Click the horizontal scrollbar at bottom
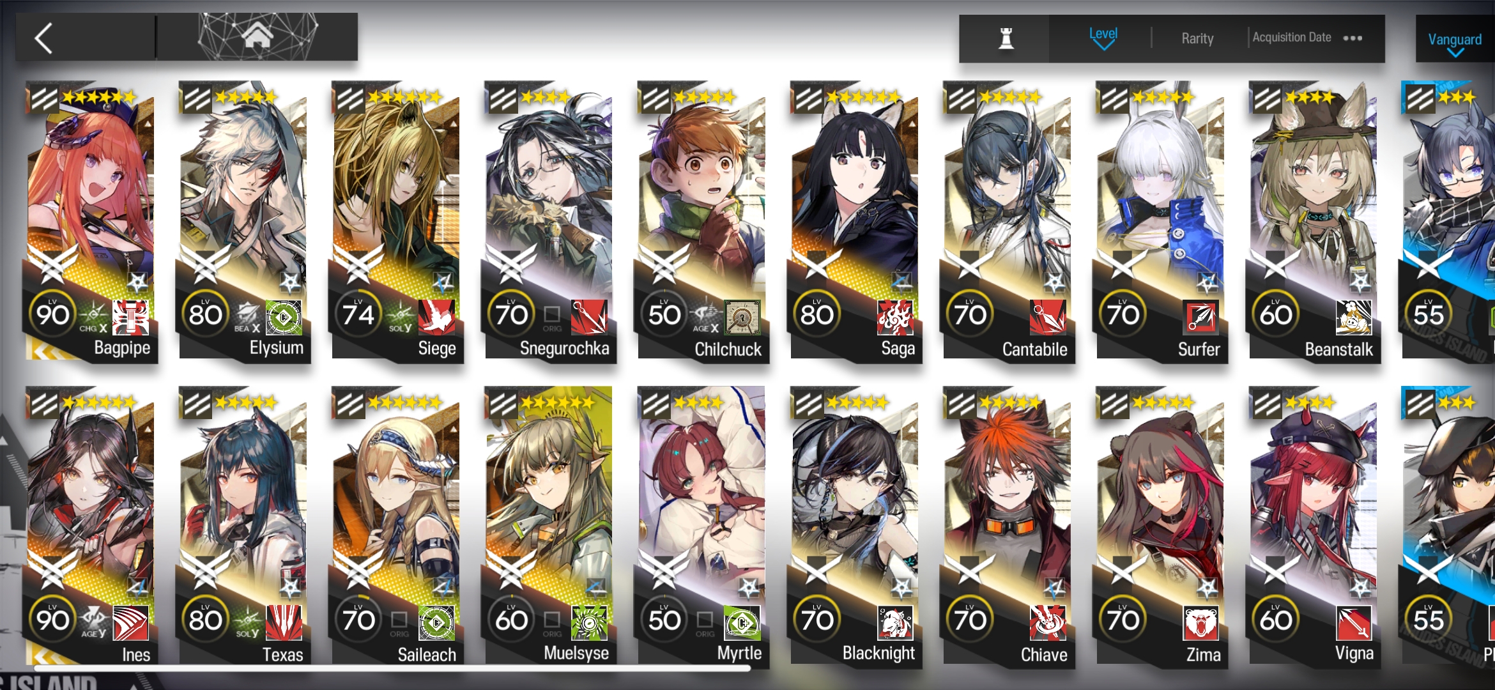Image resolution: width=1495 pixels, height=690 pixels. point(392,668)
